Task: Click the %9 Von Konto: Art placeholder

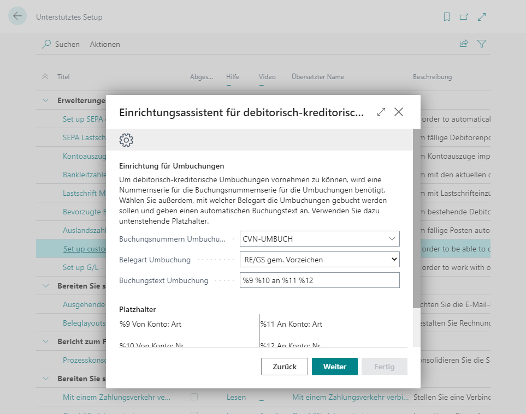Action: point(150,324)
